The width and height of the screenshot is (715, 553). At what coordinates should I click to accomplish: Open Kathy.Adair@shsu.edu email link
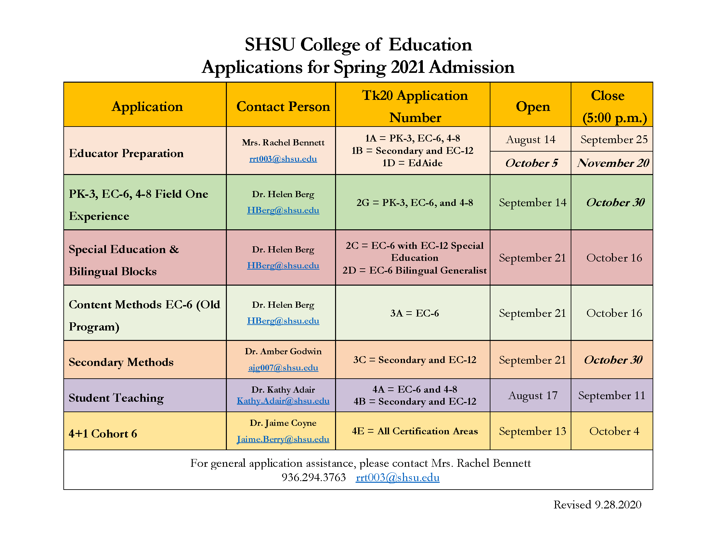coord(283,401)
